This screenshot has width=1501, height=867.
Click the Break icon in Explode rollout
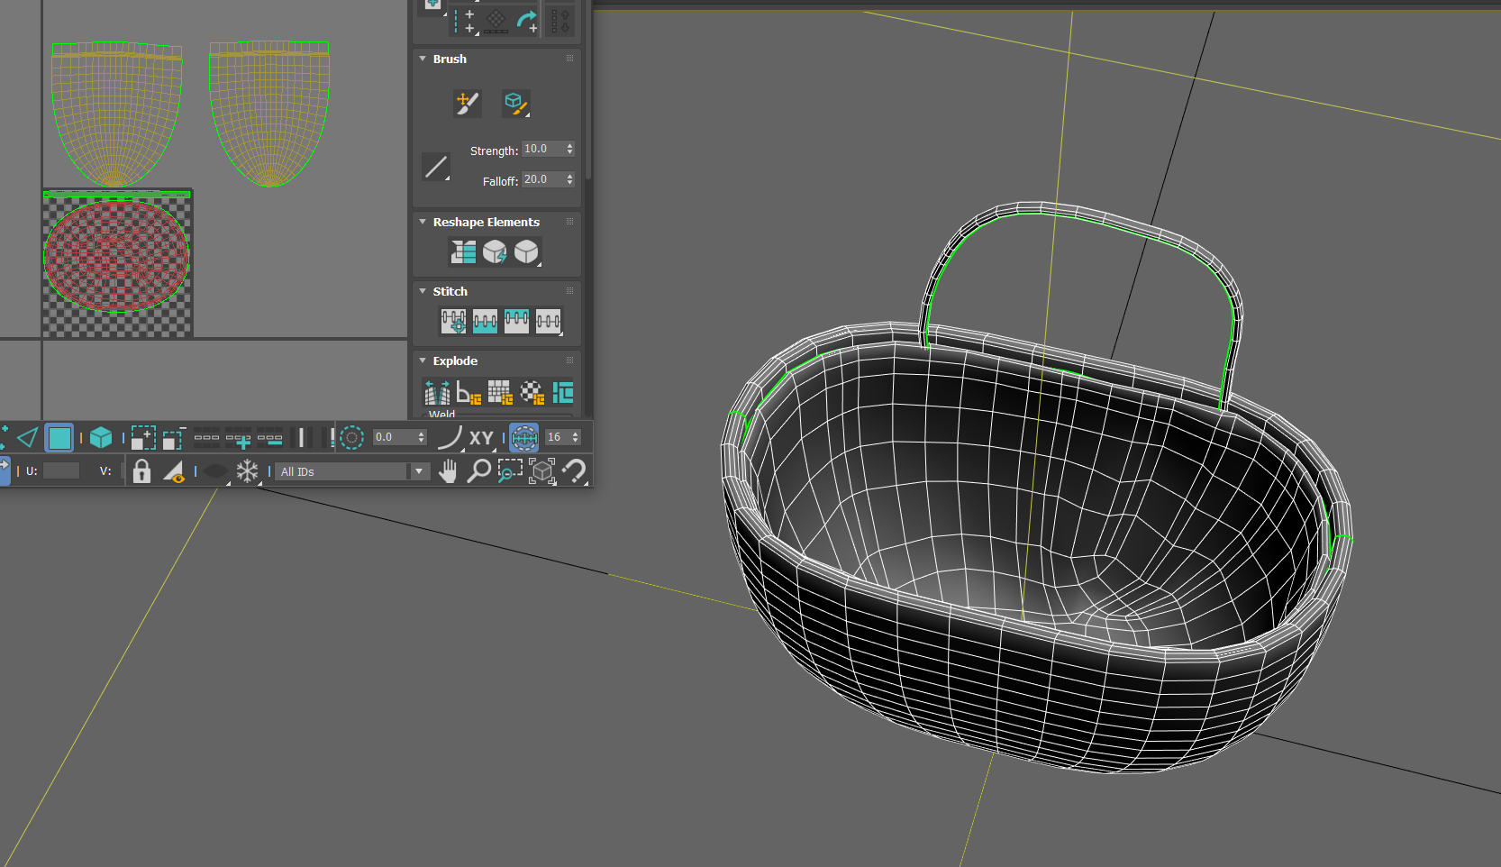437,392
